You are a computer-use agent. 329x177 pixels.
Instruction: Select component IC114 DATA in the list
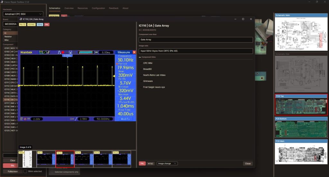11,93
